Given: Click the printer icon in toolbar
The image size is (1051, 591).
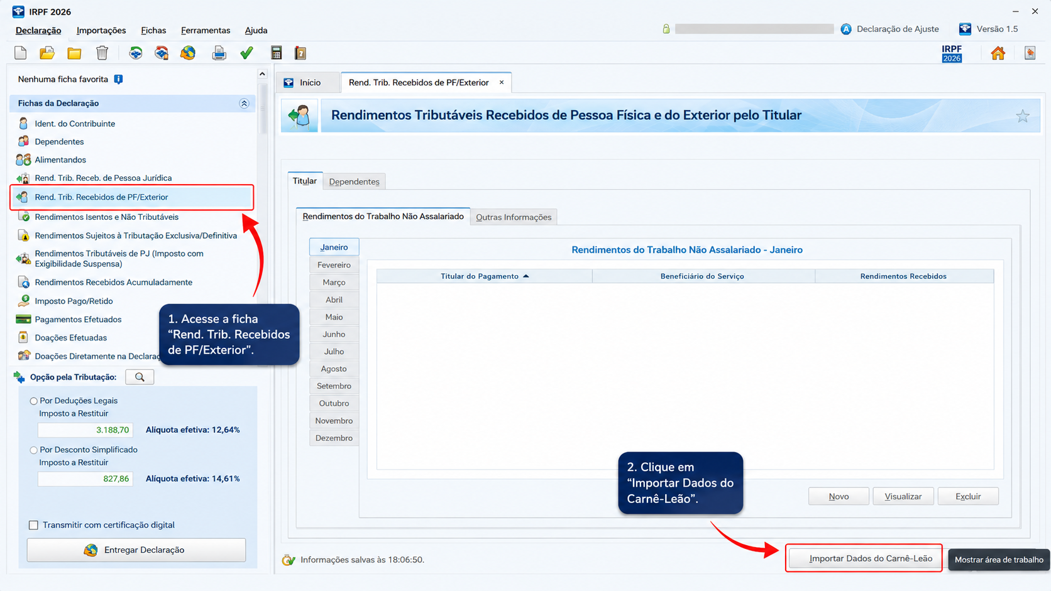Looking at the screenshot, I should [219, 53].
